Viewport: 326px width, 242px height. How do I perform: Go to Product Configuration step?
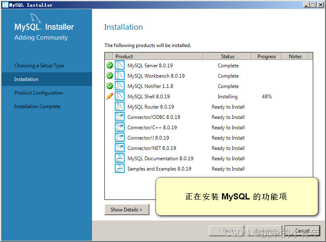click(x=39, y=93)
